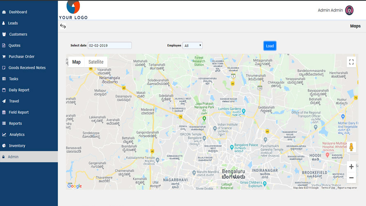Click the Travel paper-plane icon
This screenshot has height=206, width=366.
[4, 101]
